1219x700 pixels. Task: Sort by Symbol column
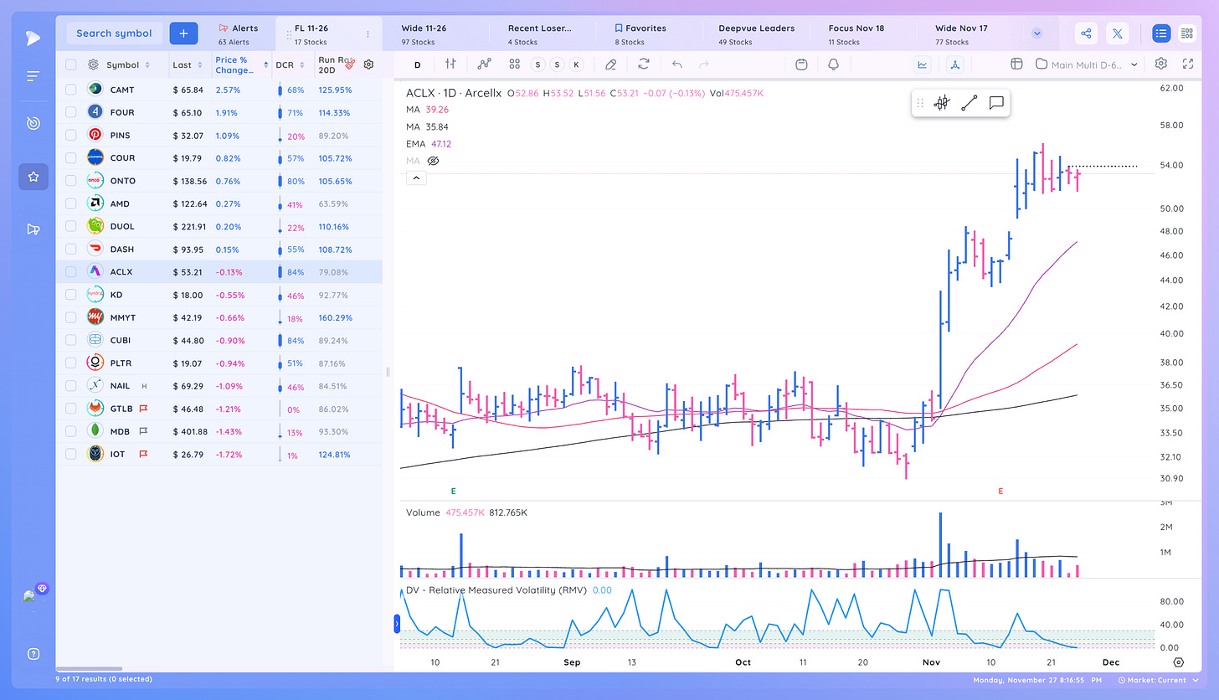(x=128, y=64)
